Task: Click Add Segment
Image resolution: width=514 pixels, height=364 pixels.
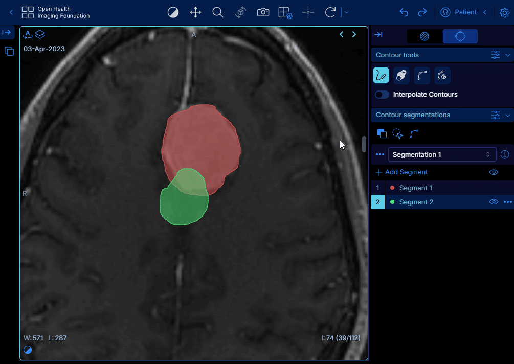Action: point(401,172)
